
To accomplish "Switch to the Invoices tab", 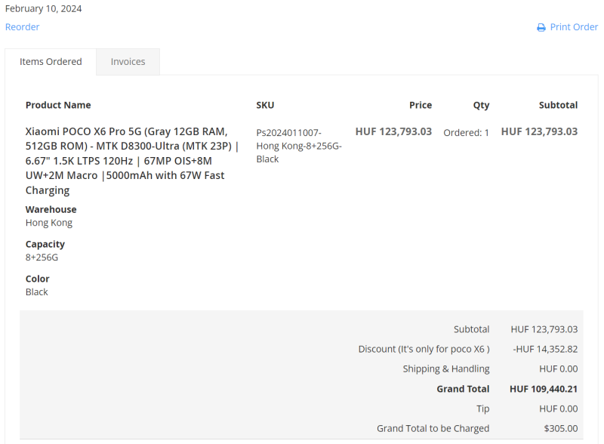I will pyautogui.click(x=128, y=62).
